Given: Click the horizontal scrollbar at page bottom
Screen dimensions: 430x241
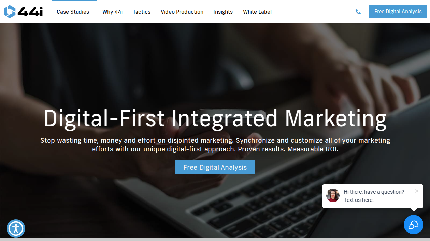Looking at the screenshot, I should [x=215, y=240].
